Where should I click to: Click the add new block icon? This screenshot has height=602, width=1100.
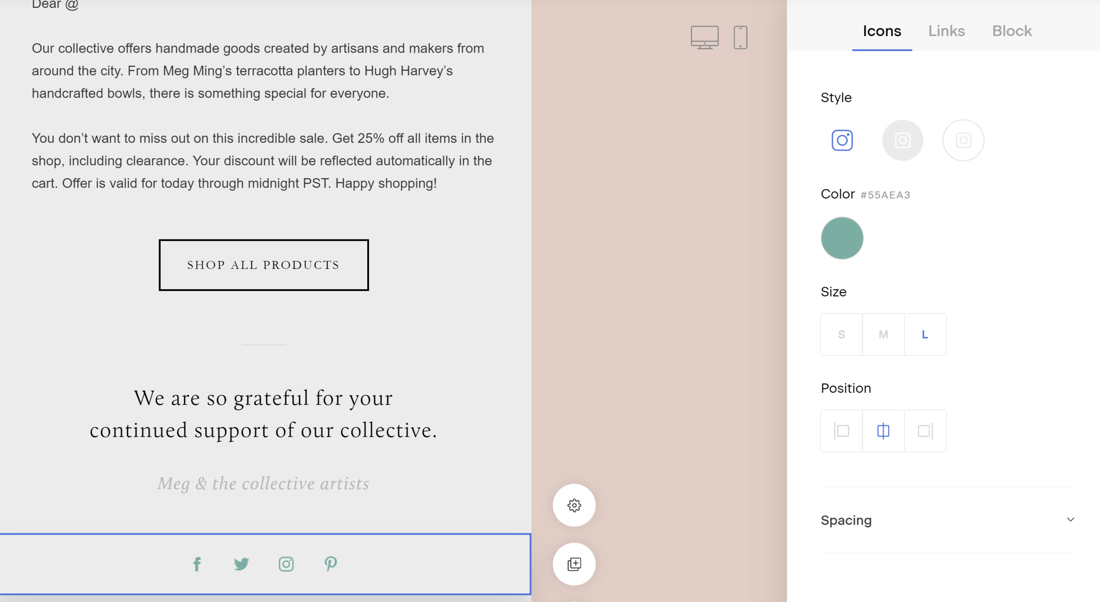point(573,564)
